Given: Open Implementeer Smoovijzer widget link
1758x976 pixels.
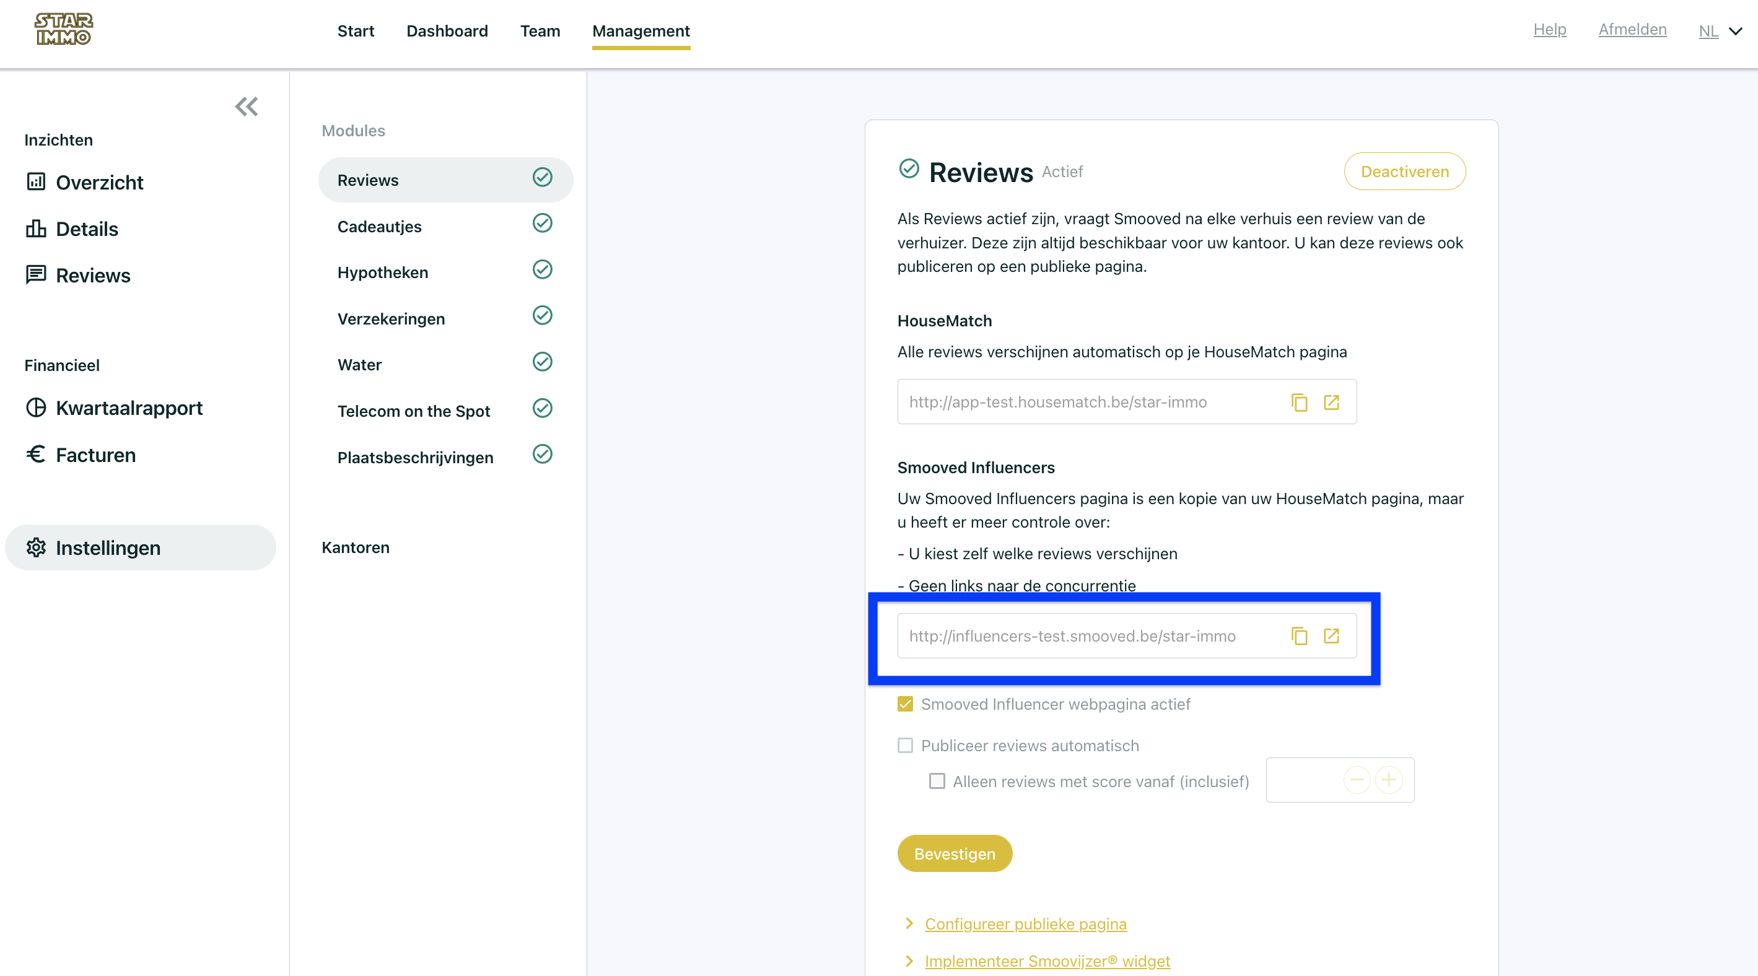Looking at the screenshot, I should 1047,962.
